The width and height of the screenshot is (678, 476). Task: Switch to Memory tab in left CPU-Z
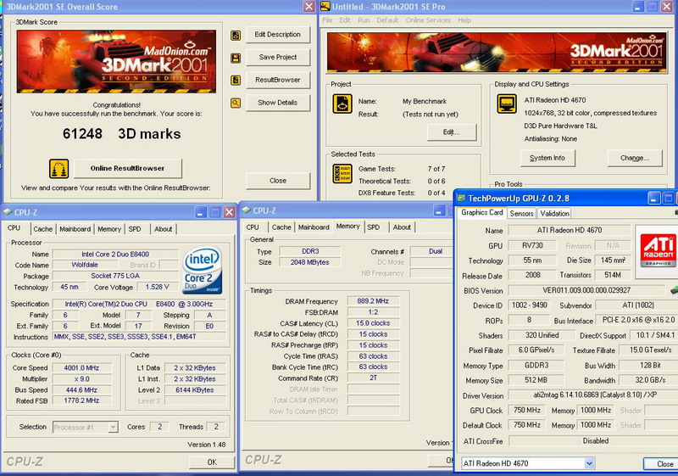click(109, 229)
